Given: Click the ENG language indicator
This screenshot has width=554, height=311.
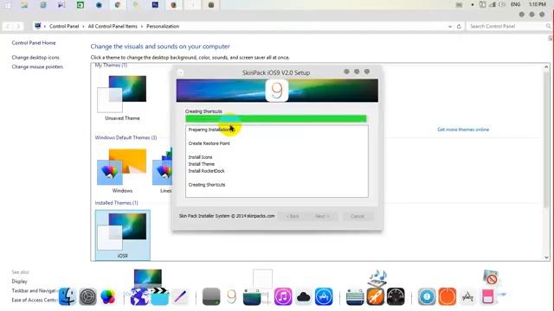Looking at the screenshot, I should click(x=516, y=4).
